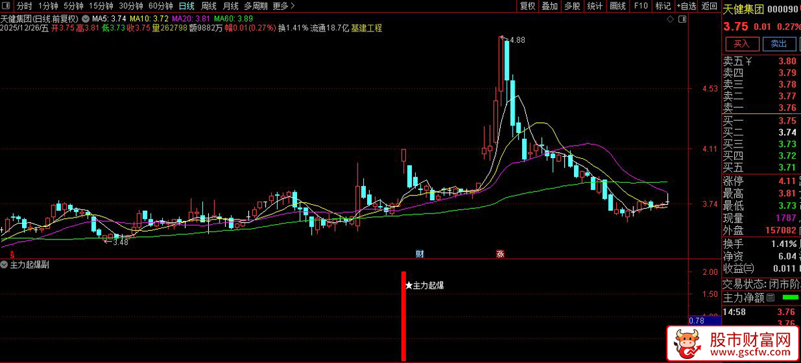
Task: Open the 多周期 multi-period view
Action: 256,6
